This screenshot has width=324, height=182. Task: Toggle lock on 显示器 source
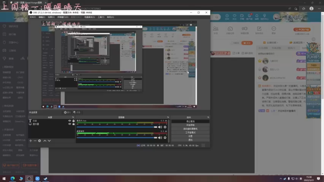pos(73,124)
